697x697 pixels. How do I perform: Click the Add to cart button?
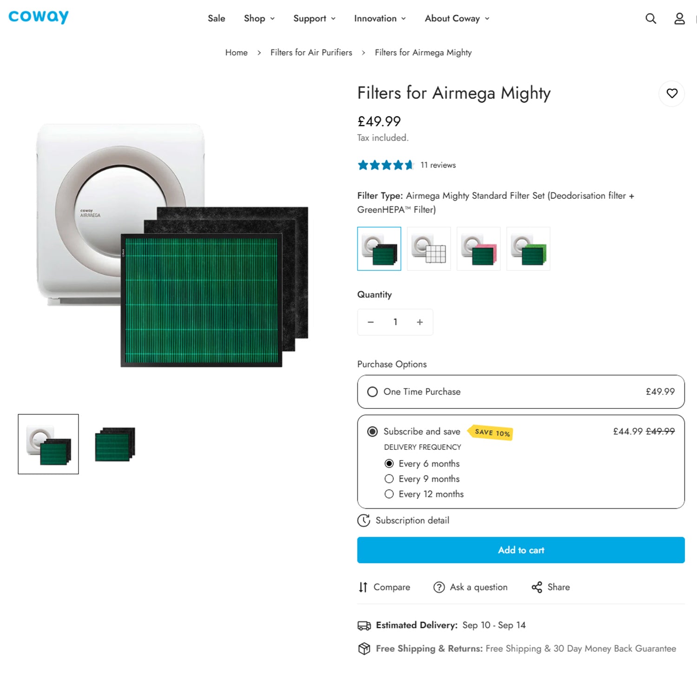pos(520,550)
